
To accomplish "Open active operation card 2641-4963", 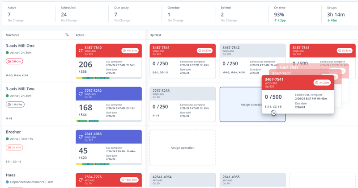I will 109,147.
